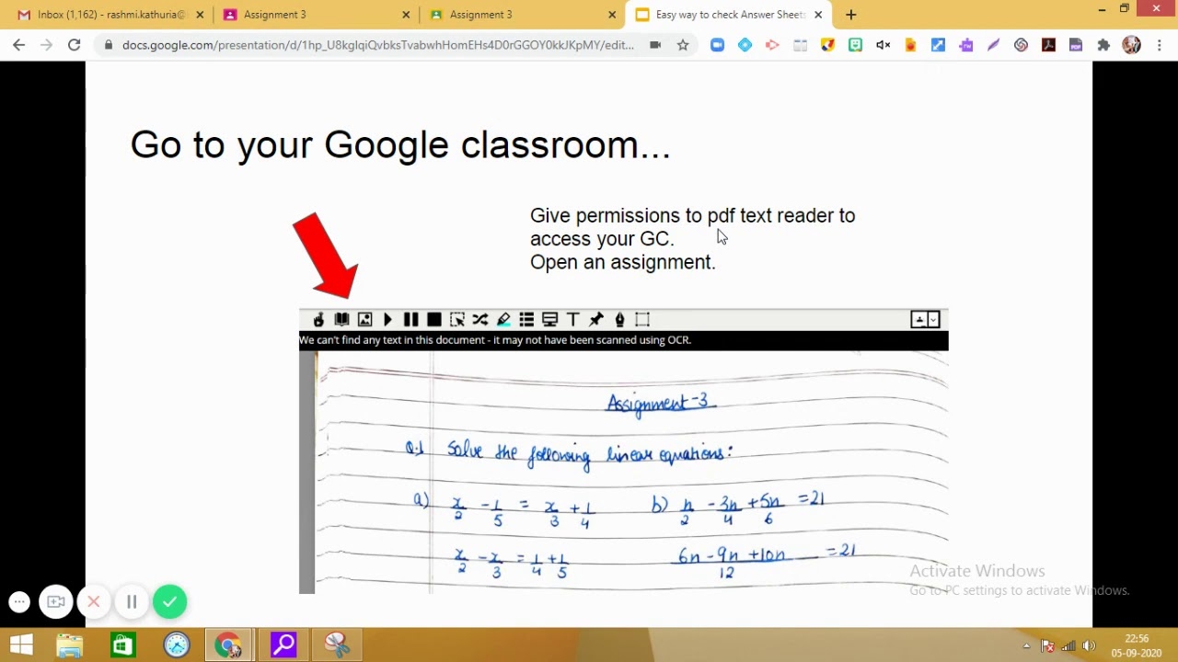Open Chrome's three-dot menu

[1158, 44]
